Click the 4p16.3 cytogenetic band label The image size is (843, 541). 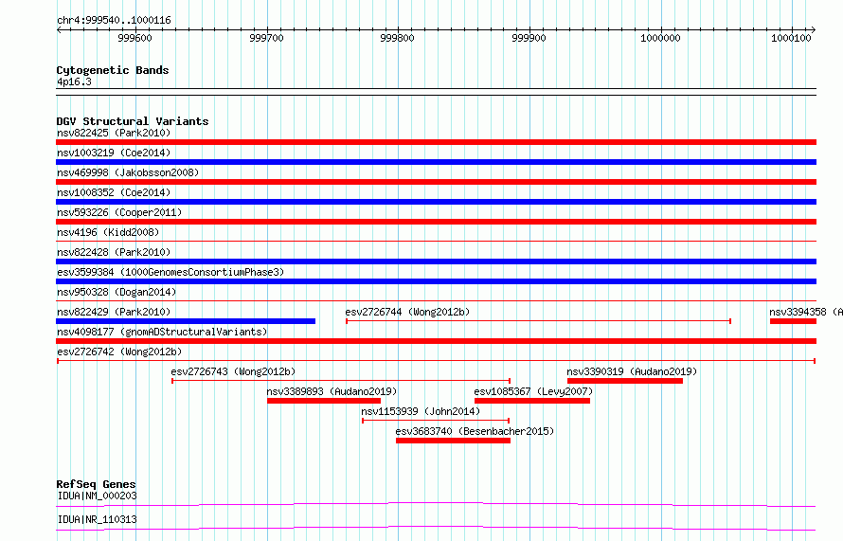point(74,81)
